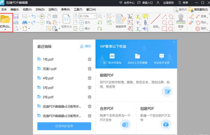Open the 编辑(E) menu
This screenshot has width=210, height=135.
pos(15,9)
